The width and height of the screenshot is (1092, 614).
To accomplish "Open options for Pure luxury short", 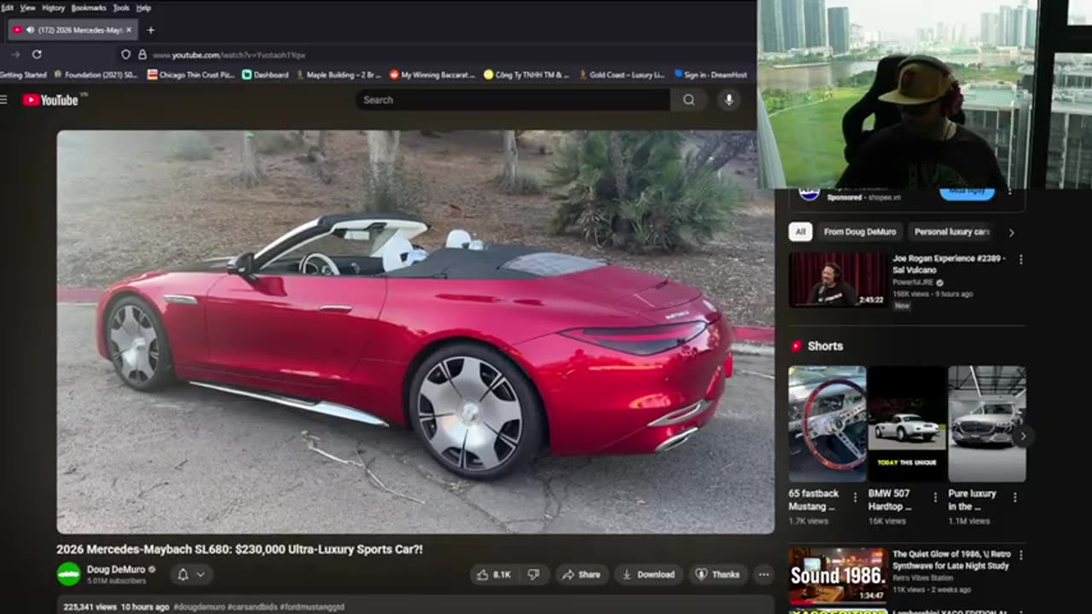I will (1014, 497).
